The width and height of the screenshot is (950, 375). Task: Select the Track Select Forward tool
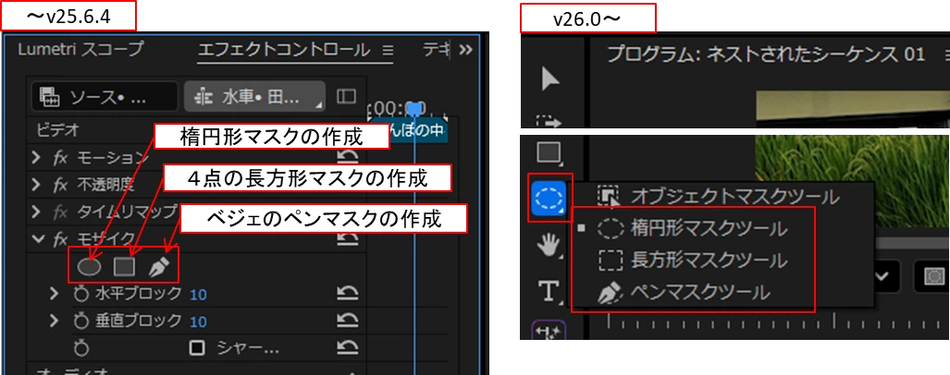click(549, 122)
